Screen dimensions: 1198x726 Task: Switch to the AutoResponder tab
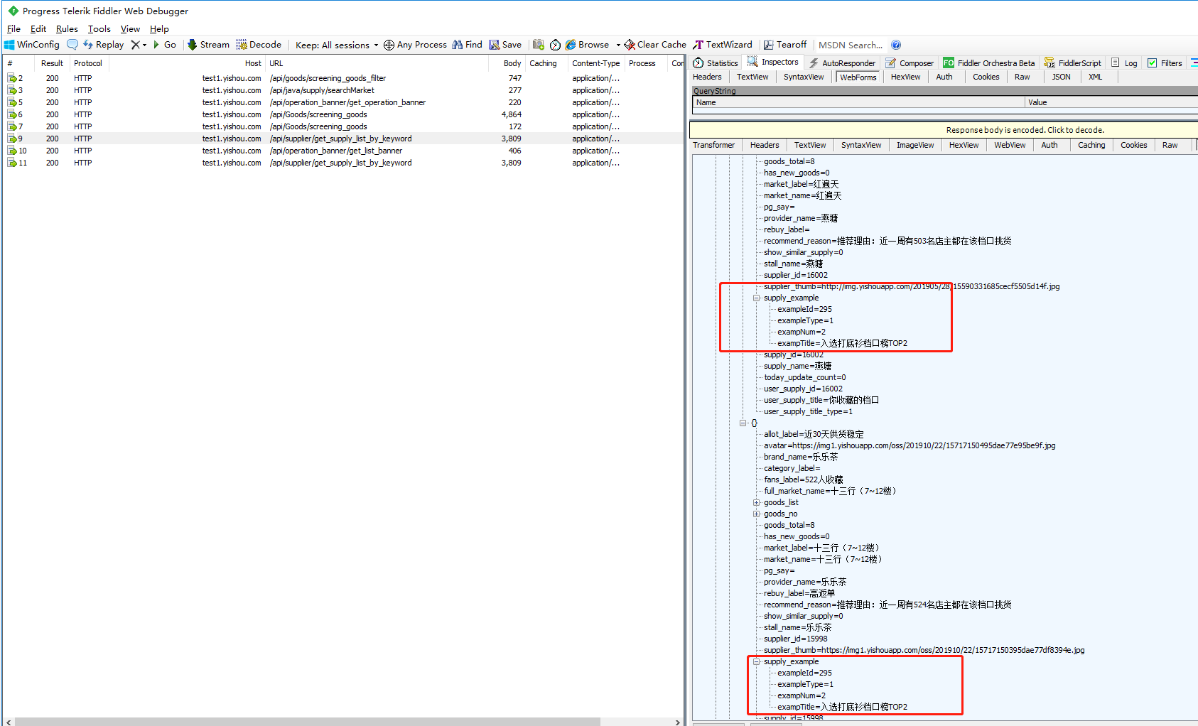(x=842, y=63)
